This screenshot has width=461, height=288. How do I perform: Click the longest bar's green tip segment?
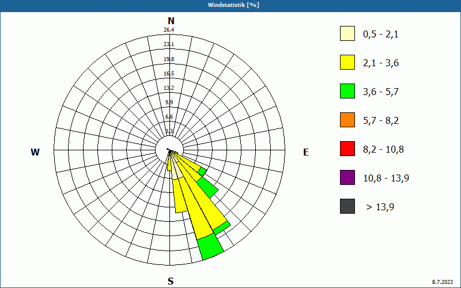(x=210, y=247)
